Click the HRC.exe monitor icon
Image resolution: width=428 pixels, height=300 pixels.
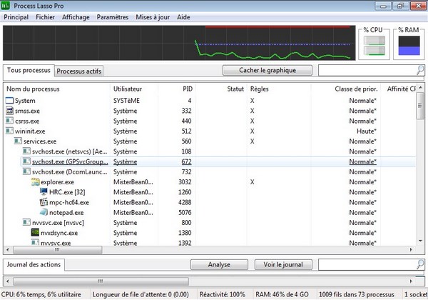click(44, 192)
